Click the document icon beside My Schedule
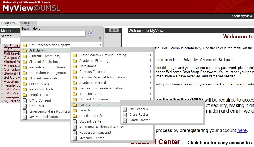The width and height of the screenshot is (254, 147). point(125,109)
